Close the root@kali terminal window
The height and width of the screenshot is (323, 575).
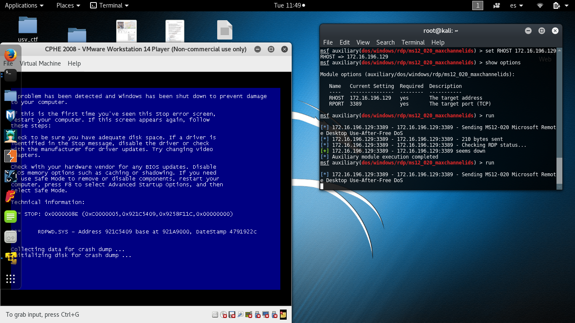tap(555, 31)
